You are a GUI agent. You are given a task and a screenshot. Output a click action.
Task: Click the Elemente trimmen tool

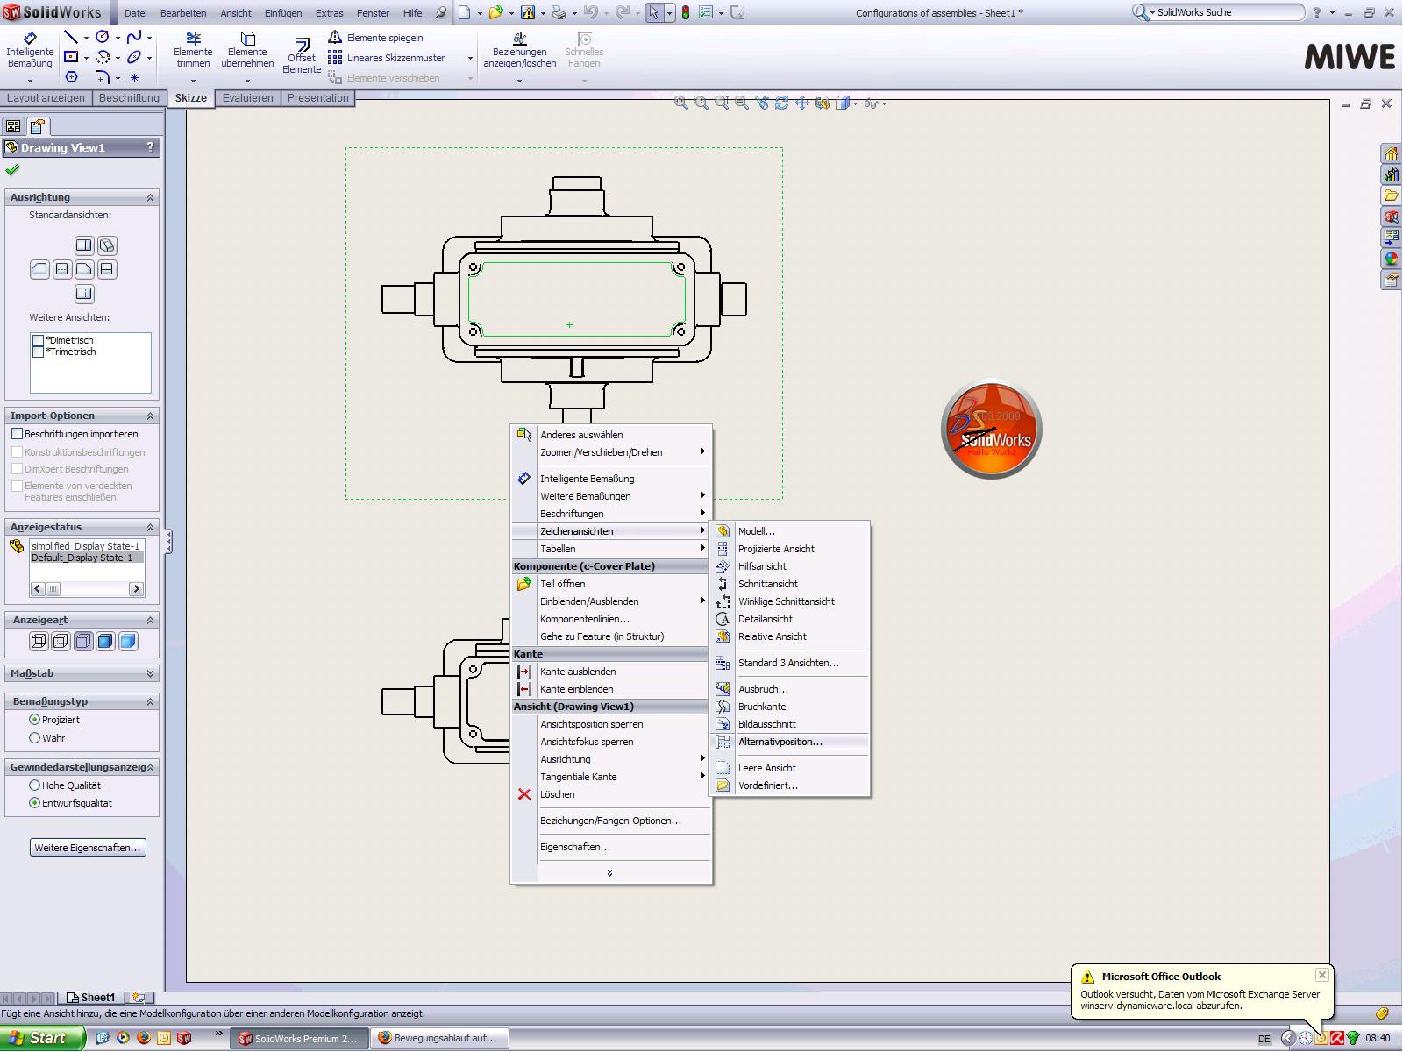click(x=193, y=51)
